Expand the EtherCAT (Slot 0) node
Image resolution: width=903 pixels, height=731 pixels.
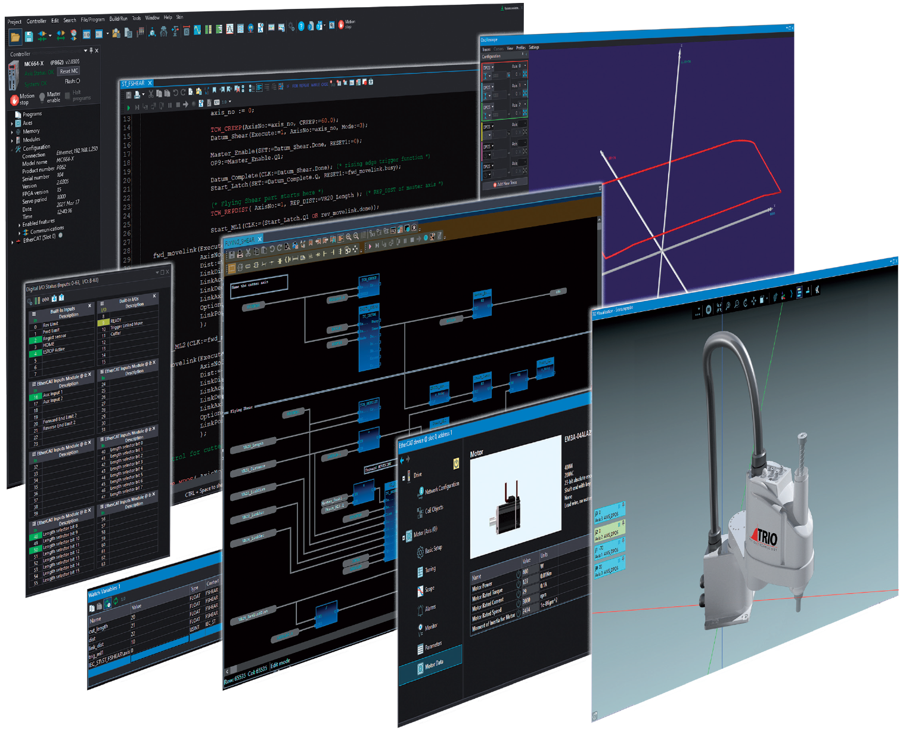[x=13, y=241]
